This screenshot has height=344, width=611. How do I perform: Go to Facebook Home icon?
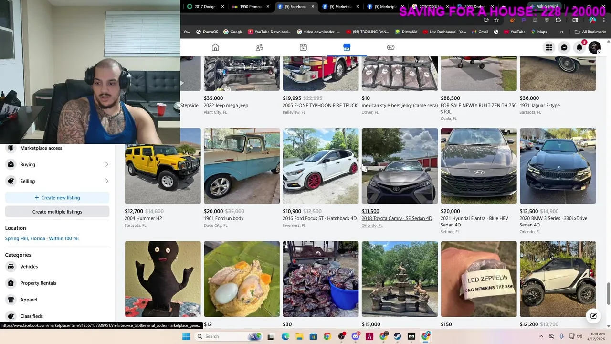[215, 47]
